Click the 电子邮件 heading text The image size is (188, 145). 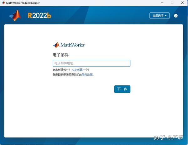[x=60, y=55]
